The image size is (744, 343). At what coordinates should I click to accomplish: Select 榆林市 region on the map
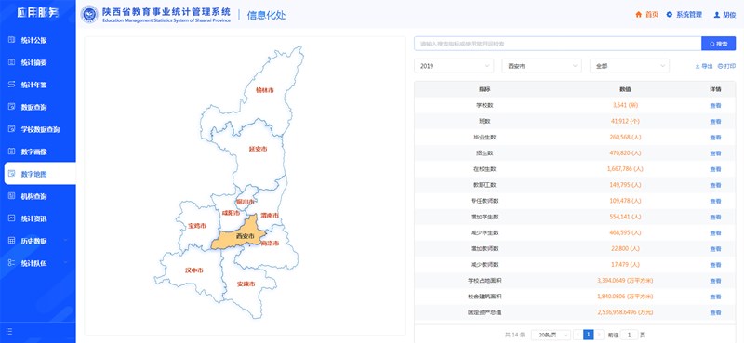click(x=264, y=89)
